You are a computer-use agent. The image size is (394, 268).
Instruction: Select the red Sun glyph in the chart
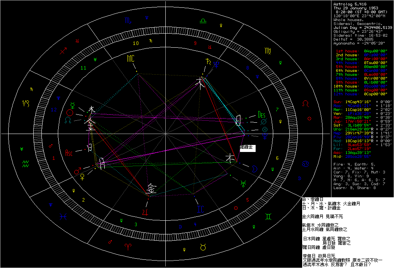[70, 113]
